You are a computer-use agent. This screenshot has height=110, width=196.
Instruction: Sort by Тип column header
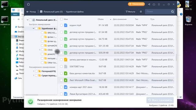coord(137,19)
